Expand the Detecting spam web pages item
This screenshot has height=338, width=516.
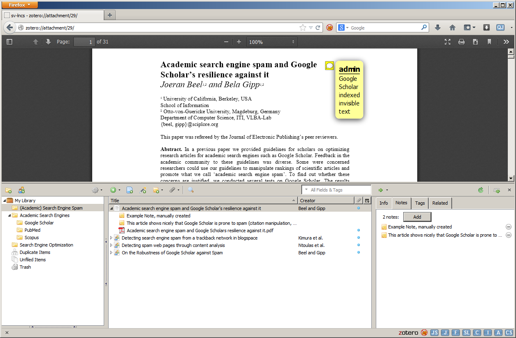click(111, 245)
